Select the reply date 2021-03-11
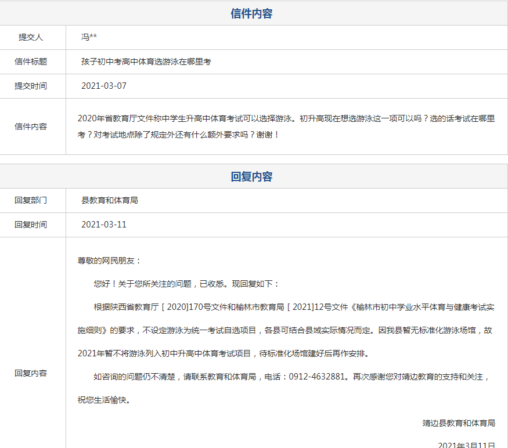Viewport: 508px width, 448px height. pyautogui.click(x=104, y=225)
